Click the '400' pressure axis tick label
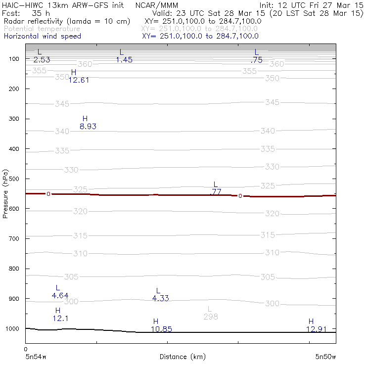The height and width of the screenshot is (366, 366). tap(14, 149)
